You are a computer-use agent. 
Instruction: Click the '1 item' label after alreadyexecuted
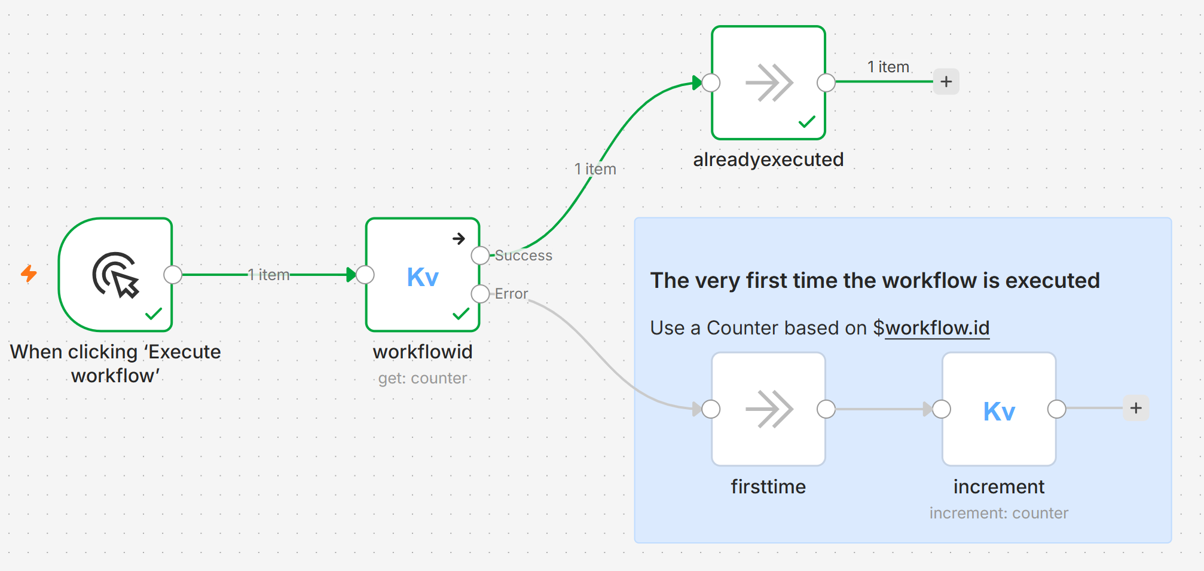(888, 67)
